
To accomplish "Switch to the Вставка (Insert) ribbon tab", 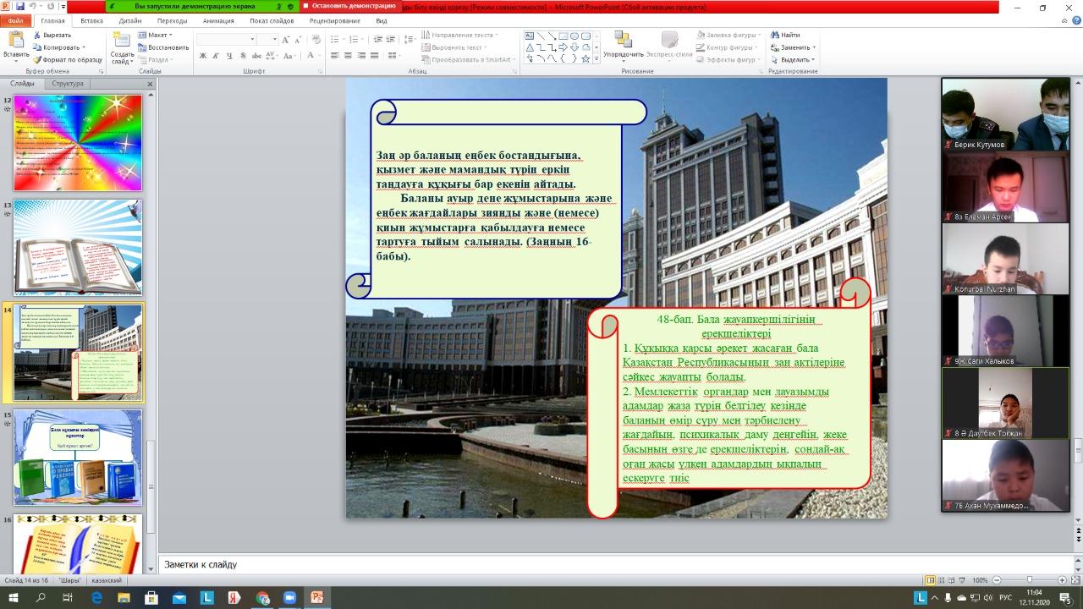I will pos(92,20).
